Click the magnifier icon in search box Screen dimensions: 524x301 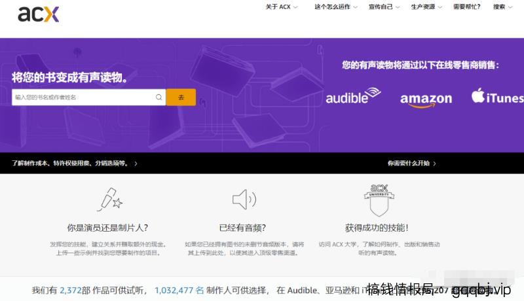point(159,97)
